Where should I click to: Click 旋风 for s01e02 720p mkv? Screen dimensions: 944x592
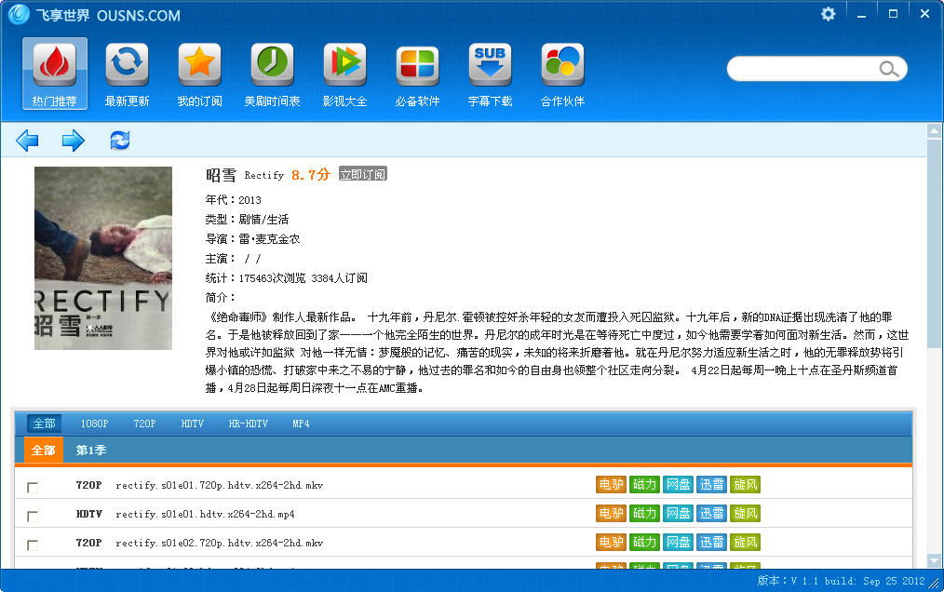pyautogui.click(x=745, y=542)
